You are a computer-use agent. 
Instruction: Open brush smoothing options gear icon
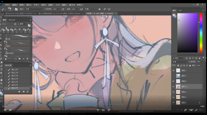(x=100, y=9)
